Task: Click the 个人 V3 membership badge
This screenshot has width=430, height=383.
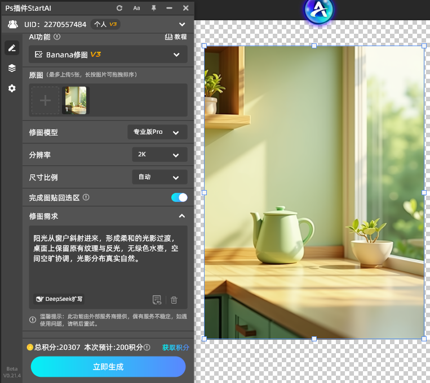Action: [105, 24]
